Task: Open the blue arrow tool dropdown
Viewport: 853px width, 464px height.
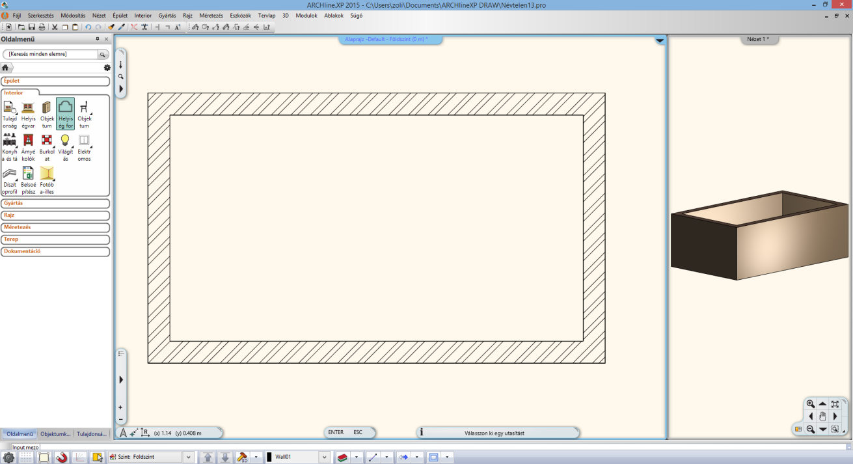Action: (416, 457)
